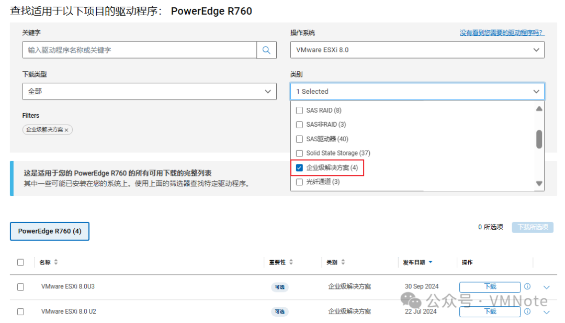Image resolution: width=565 pixels, height=323 pixels.
Task: Check the Solid State Storage (37) option
Action: coord(299,153)
